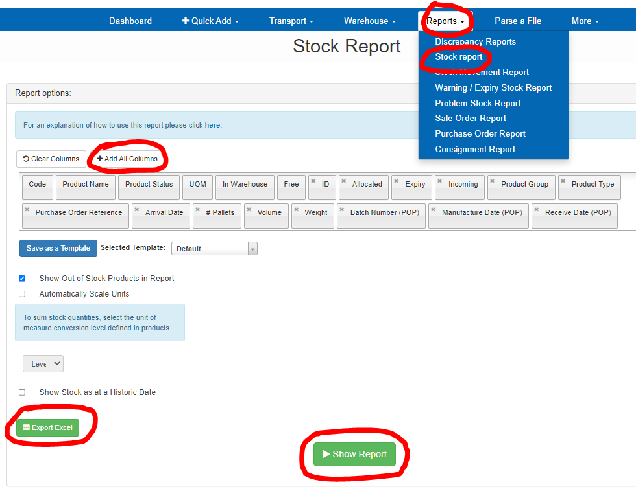Expand the unit conversion Level dropdown
This screenshot has width=636, height=489.
43,364
